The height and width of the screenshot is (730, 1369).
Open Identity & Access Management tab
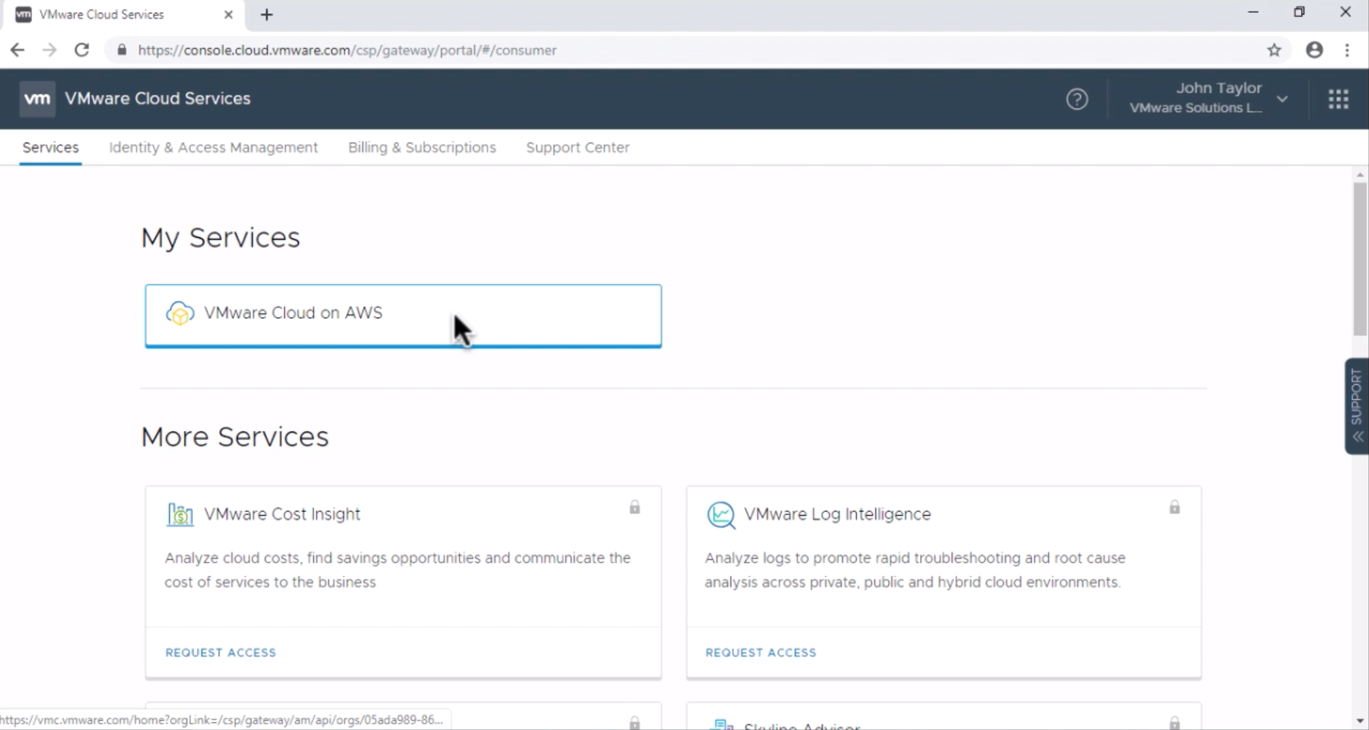(213, 147)
